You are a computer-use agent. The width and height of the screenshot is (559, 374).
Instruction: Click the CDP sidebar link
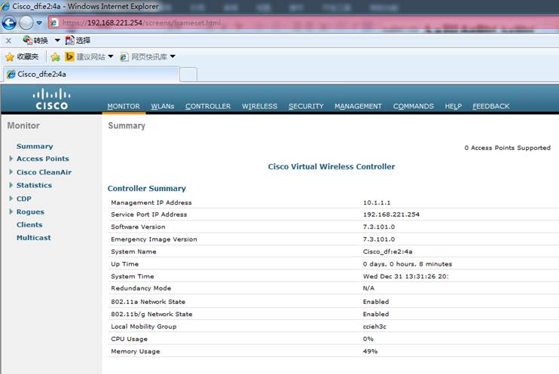[24, 199]
